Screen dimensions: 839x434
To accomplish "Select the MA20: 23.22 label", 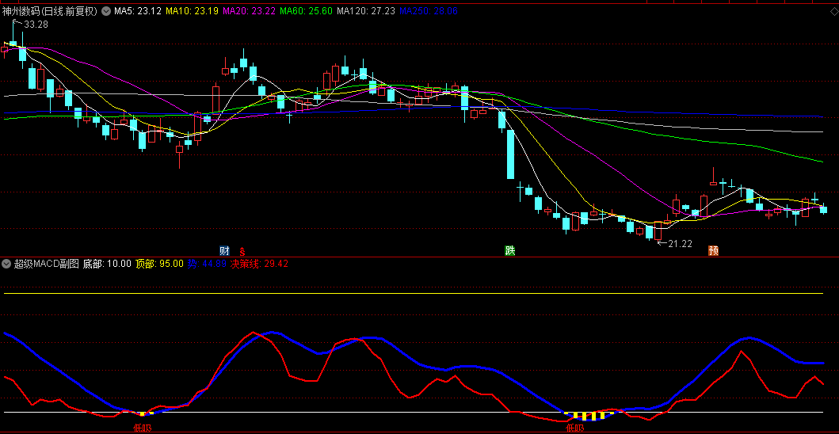I will [250, 11].
